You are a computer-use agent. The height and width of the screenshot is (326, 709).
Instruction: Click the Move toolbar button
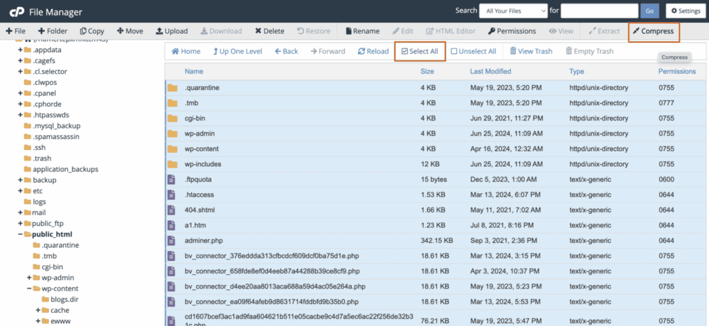(x=129, y=31)
